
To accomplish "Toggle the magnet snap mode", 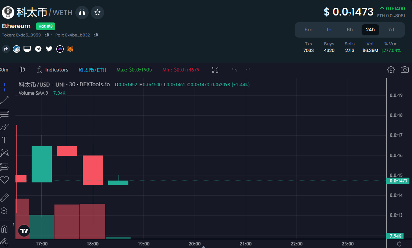I will point(4,229).
